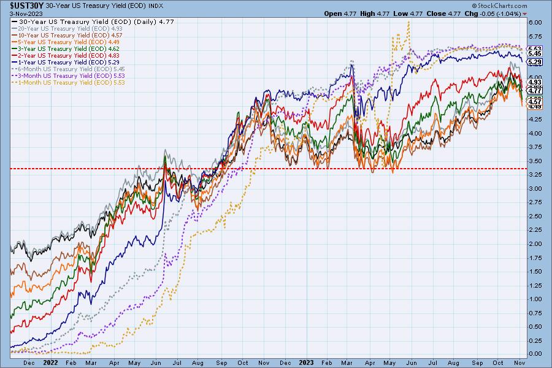Click the $UST30Y ticker symbol
Screen dimensions: 552x368
[x=27, y=6]
